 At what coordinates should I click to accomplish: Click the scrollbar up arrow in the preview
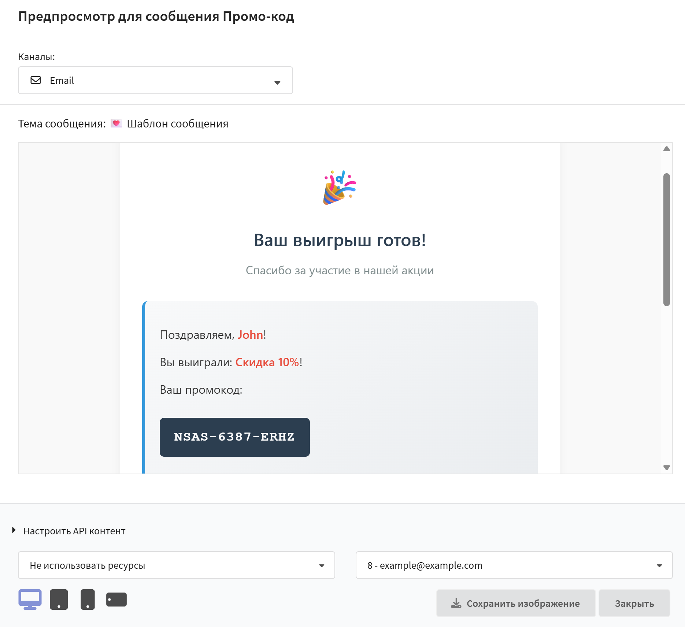(667, 149)
